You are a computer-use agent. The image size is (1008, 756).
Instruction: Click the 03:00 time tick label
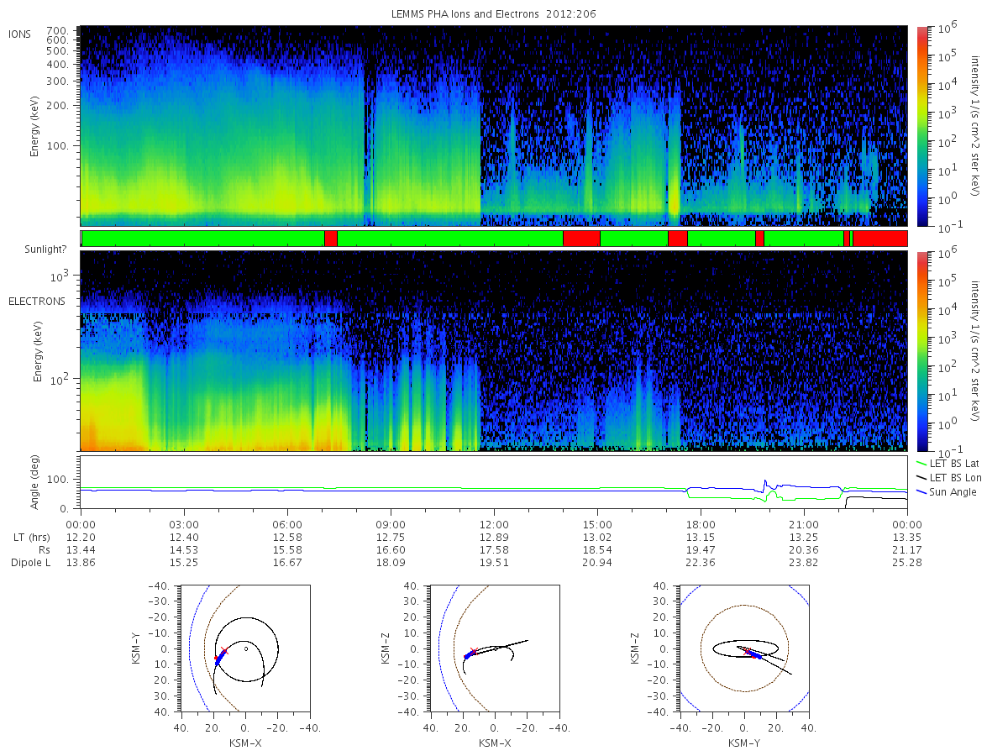coord(184,525)
